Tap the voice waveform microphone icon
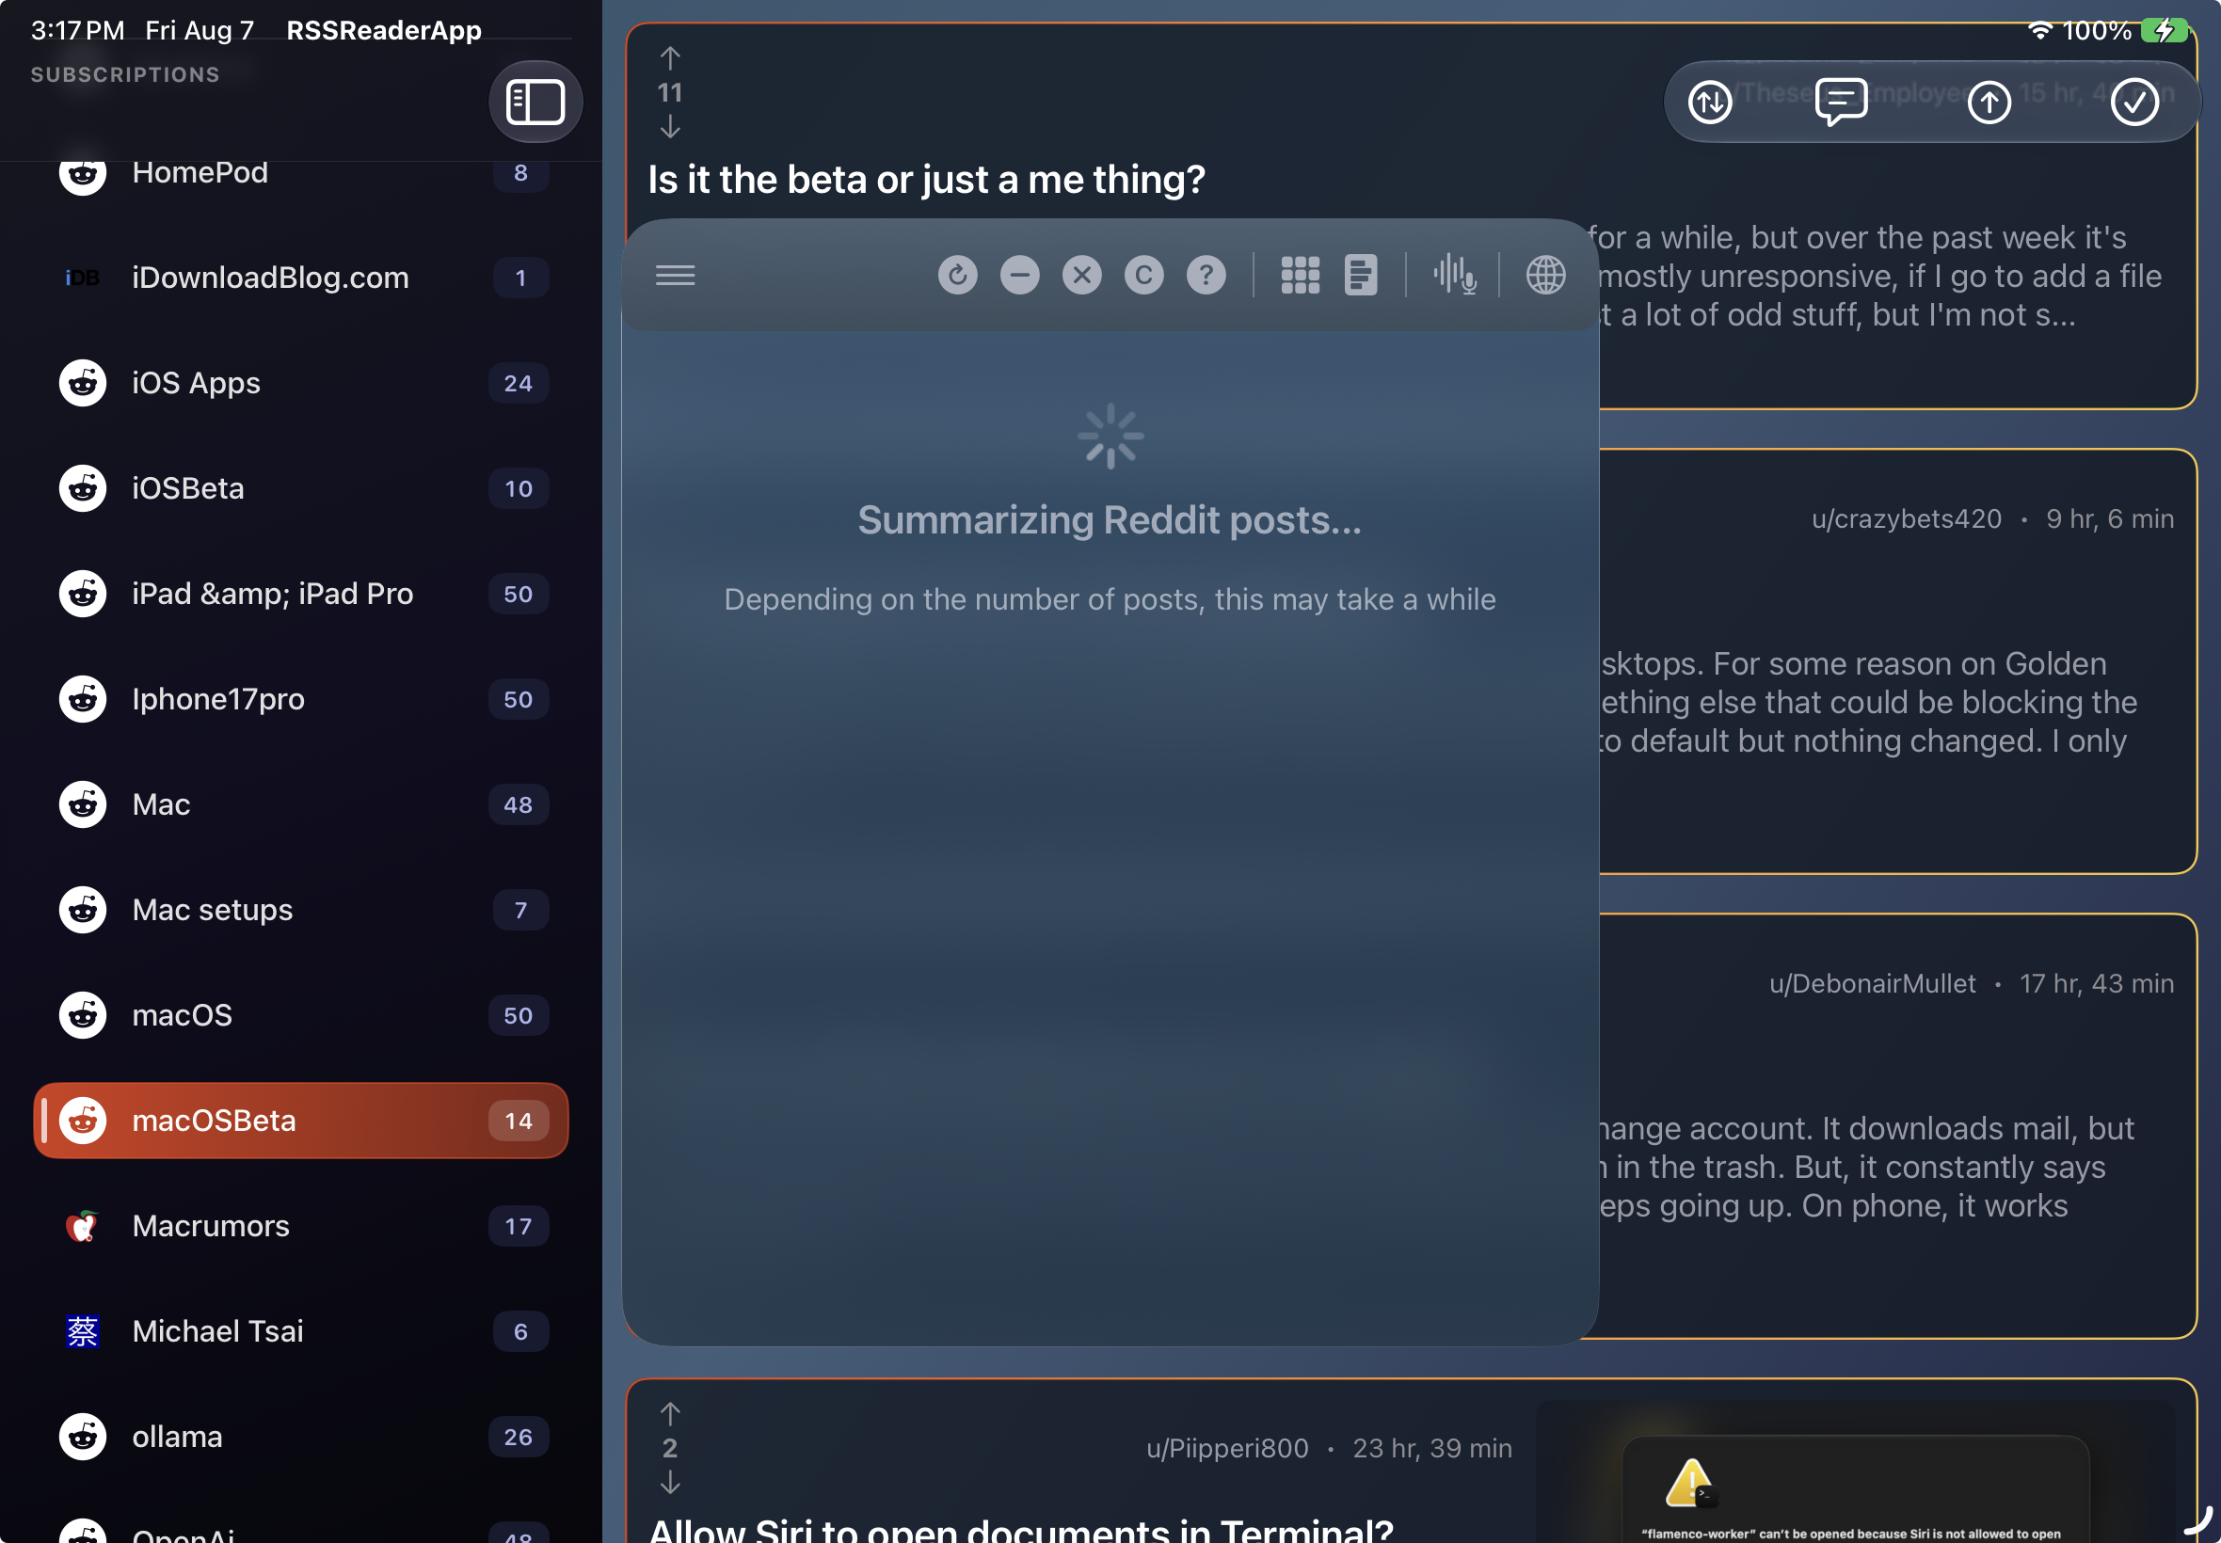The width and height of the screenshot is (2221, 1543). point(1454,276)
